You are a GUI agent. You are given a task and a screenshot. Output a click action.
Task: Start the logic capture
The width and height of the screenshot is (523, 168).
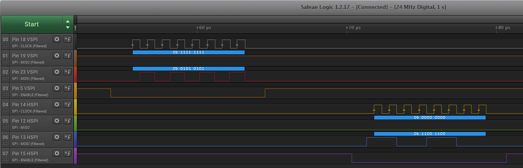tap(32, 24)
